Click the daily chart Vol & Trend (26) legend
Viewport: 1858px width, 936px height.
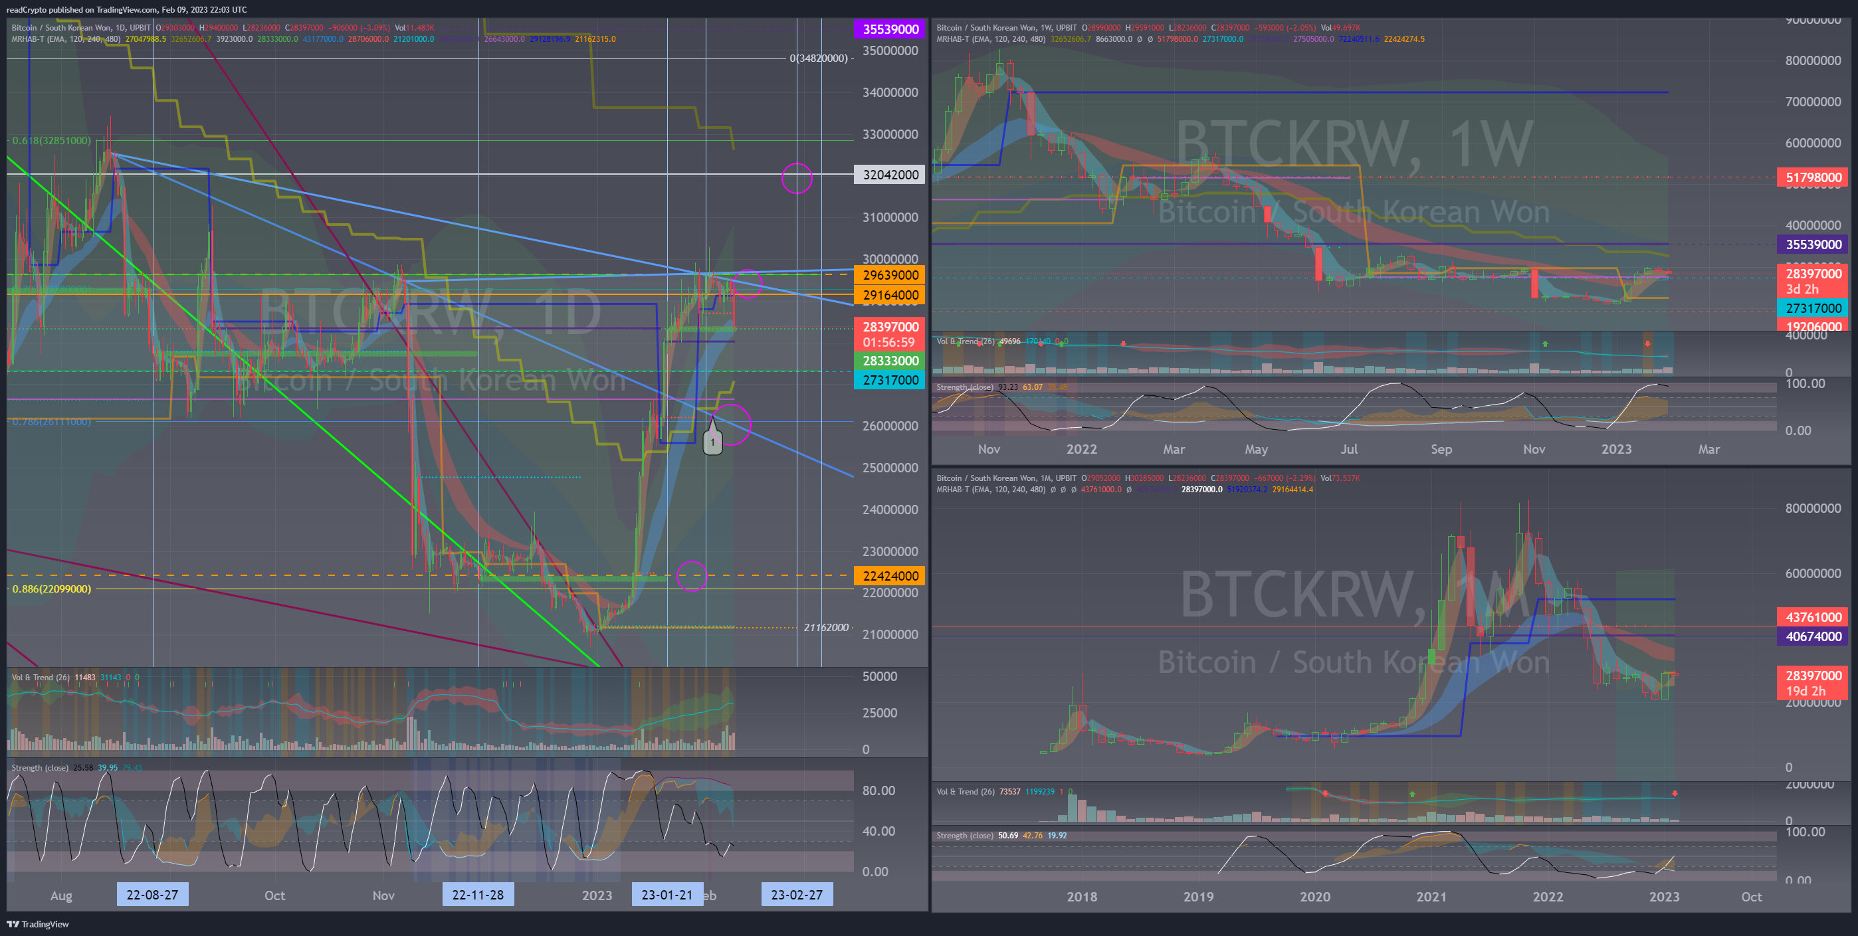[x=41, y=677]
